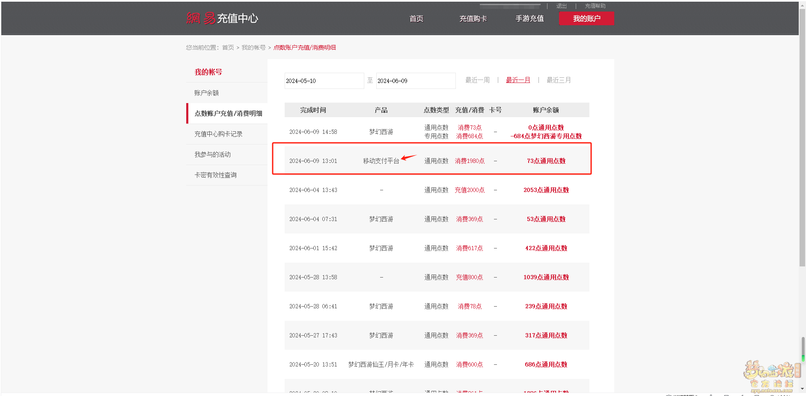Go to 首页 in the breadcrumb

(228, 47)
